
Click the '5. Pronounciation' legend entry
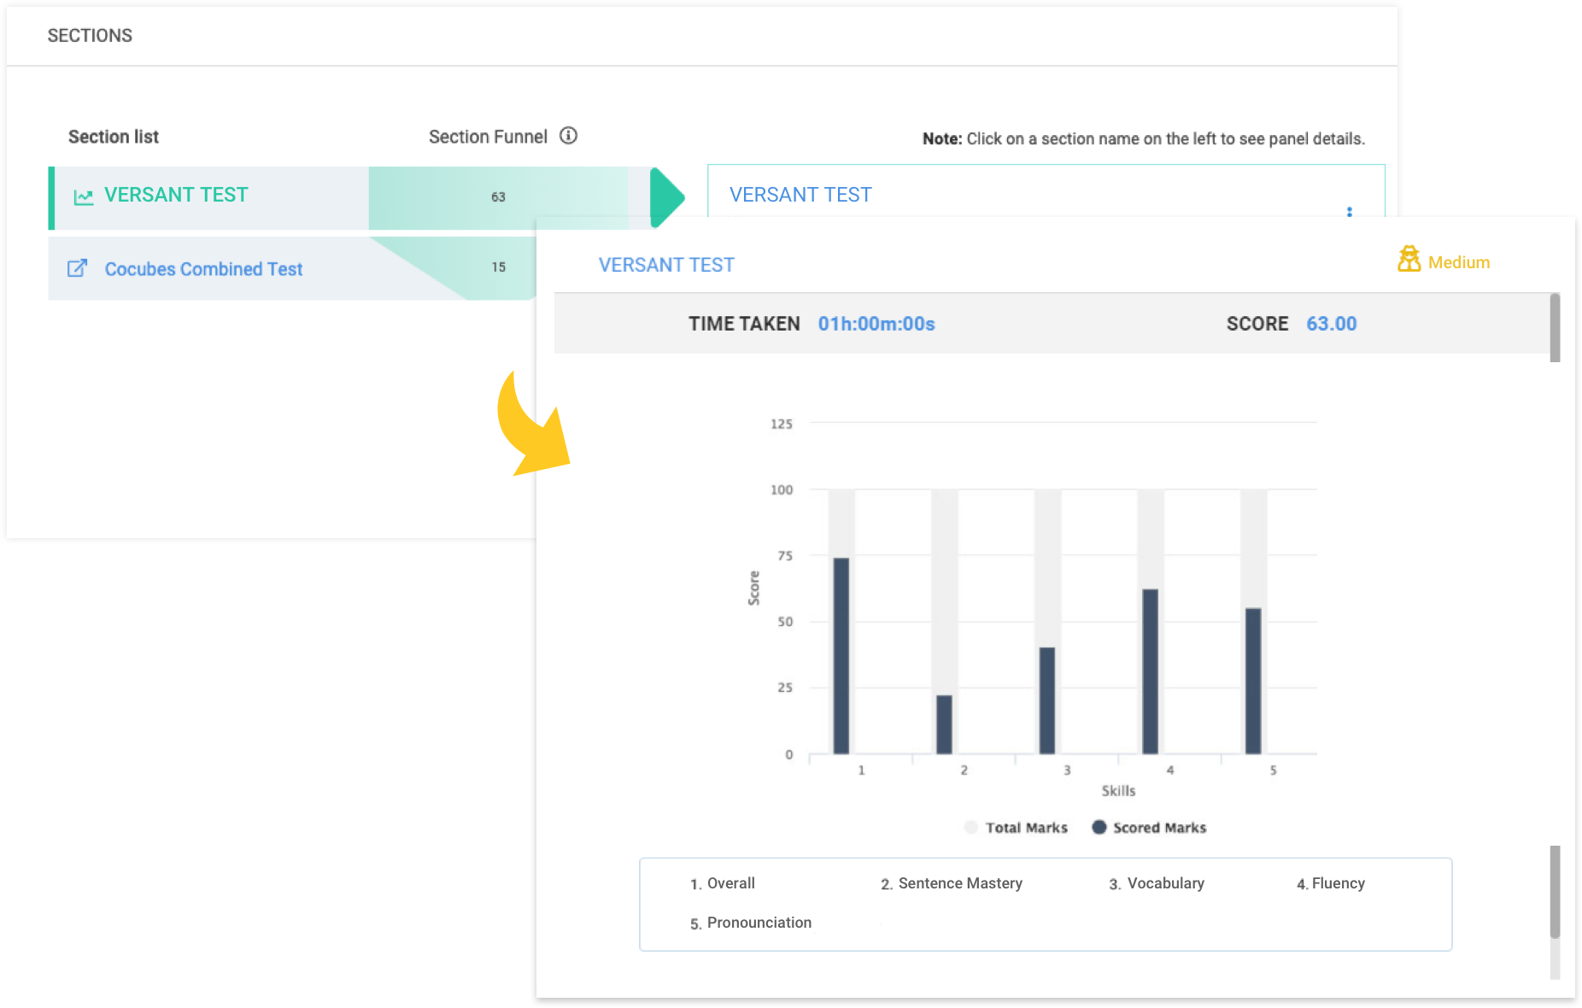(751, 923)
